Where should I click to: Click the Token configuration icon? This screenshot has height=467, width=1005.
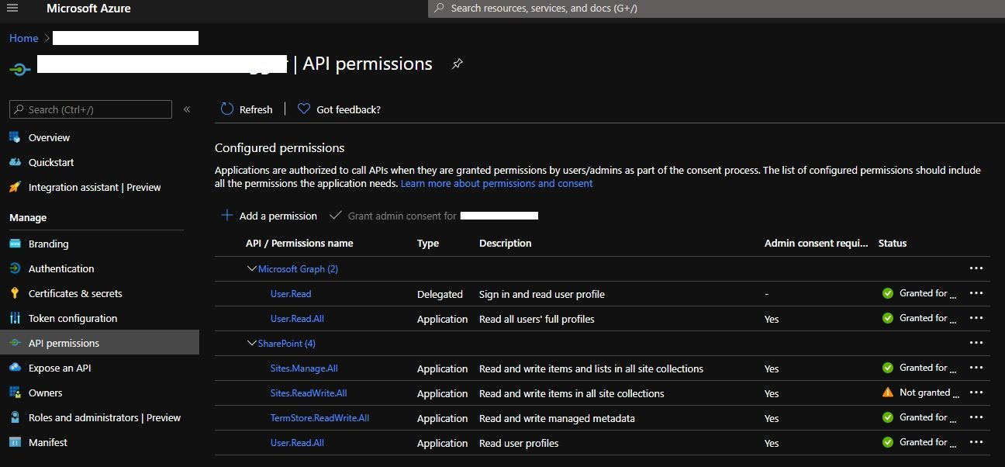click(15, 318)
